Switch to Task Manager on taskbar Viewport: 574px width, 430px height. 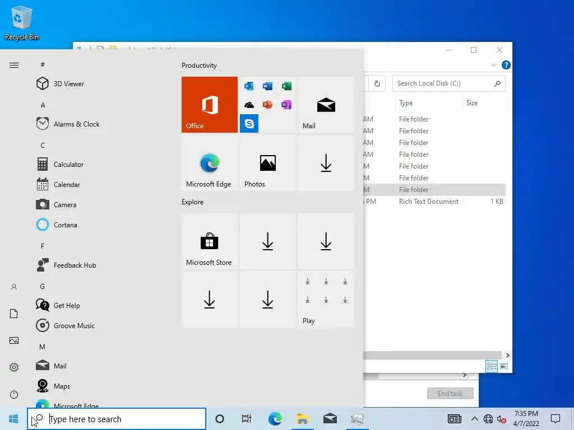point(357,419)
